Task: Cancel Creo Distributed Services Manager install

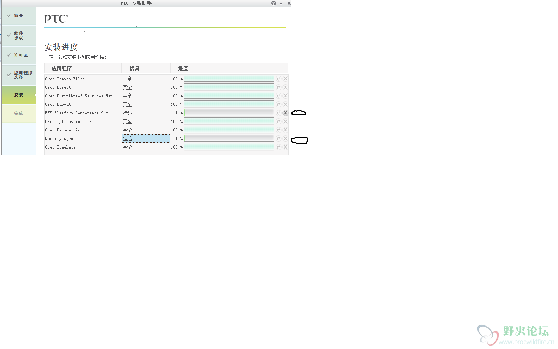Action: click(286, 96)
